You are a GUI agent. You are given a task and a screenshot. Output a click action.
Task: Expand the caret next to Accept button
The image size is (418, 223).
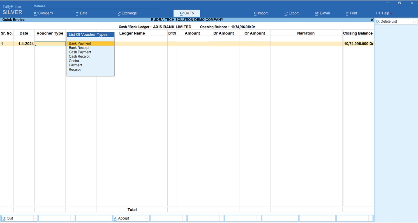[147, 218]
